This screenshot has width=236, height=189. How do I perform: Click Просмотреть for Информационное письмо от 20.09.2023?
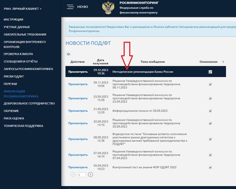[78, 111]
